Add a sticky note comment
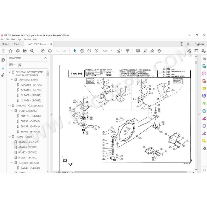The width and height of the screenshot is (207, 207). (x=138, y=51)
